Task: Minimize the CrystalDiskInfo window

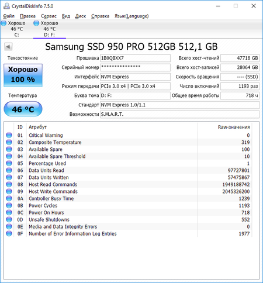Action: click(x=218, y=6)
